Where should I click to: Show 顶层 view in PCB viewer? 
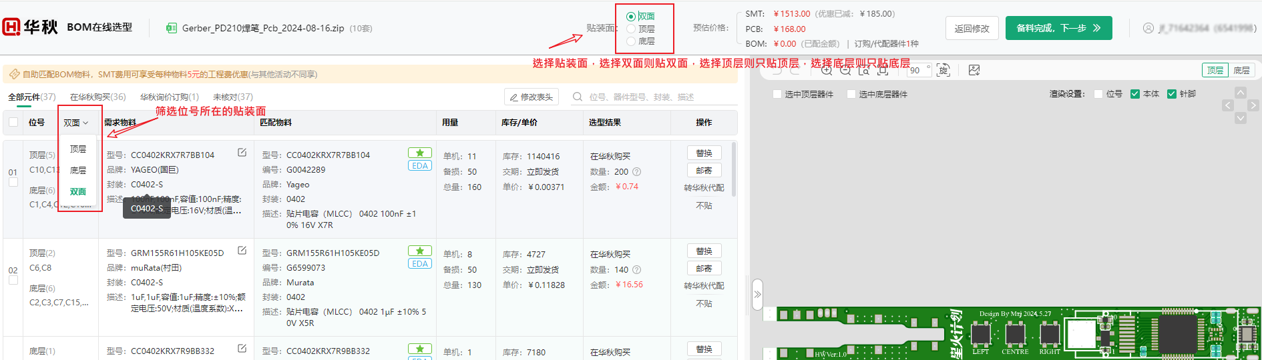click(x=1215, y=70)
